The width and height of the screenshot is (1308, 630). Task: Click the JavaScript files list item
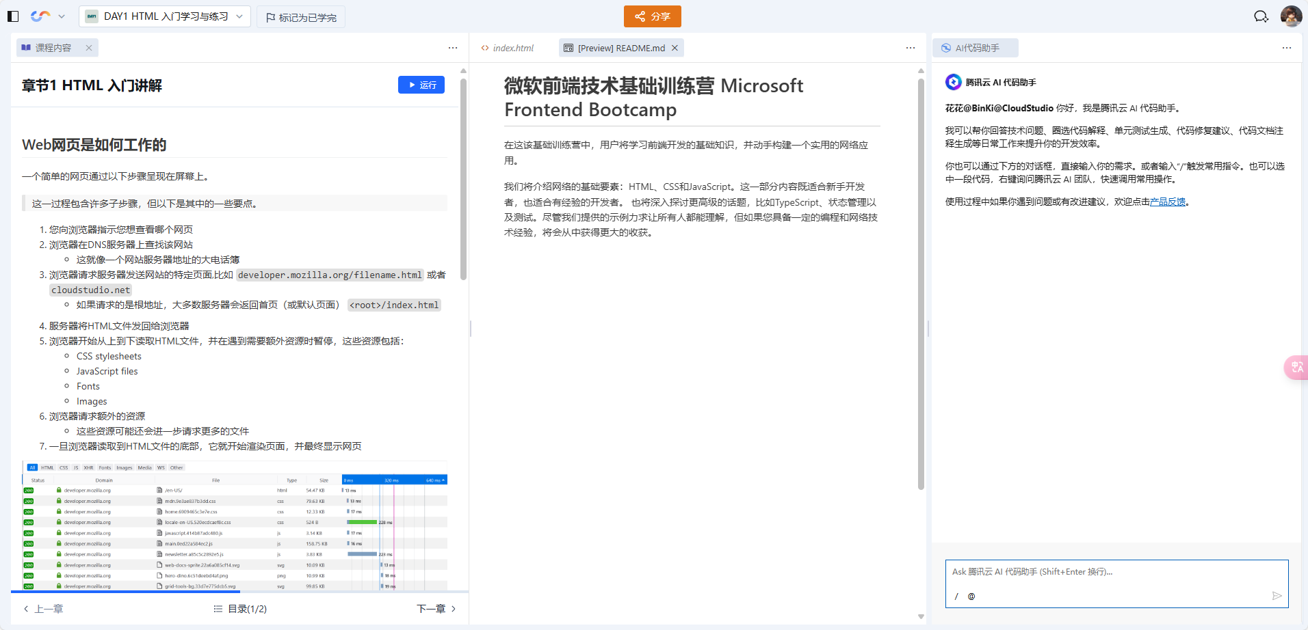tap(107, 371)
